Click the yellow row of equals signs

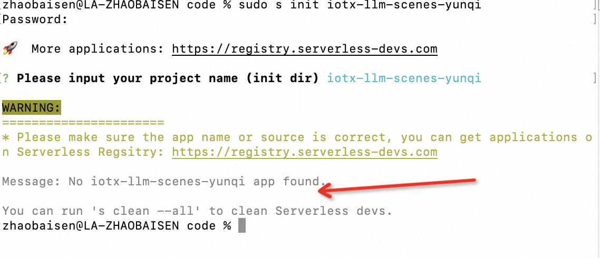click(x=83, y=123)
